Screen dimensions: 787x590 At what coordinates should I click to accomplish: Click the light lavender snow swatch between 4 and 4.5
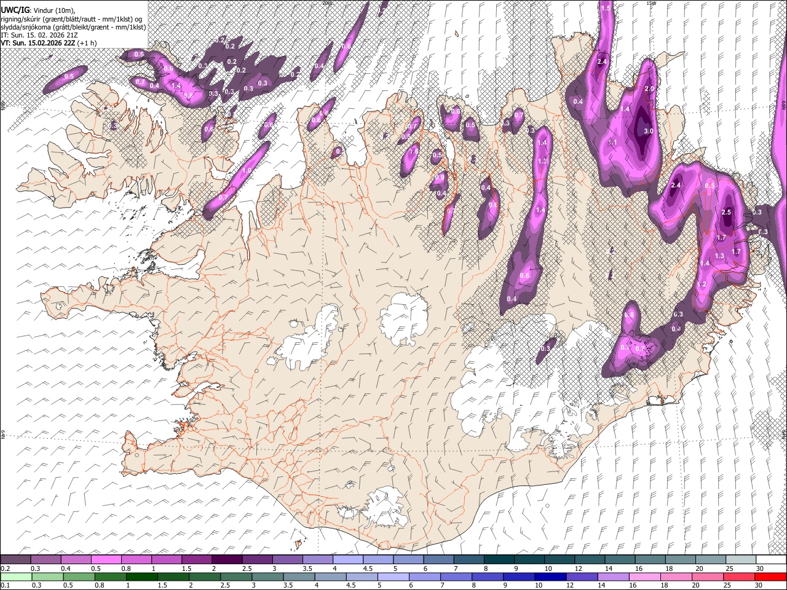point(348,559)
